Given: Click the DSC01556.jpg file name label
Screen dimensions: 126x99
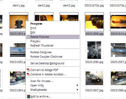Looking at the screenshot, I should click(94, 62).
